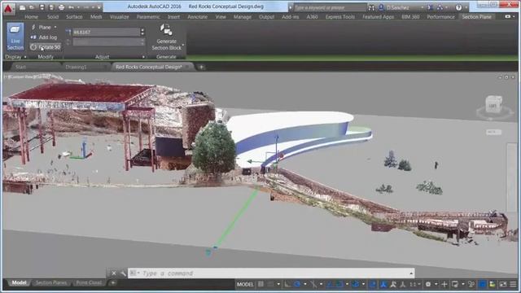Click the New drawing icon in quick access toolbar
Viewport: 521px width, 293px height.
[22, 7]
